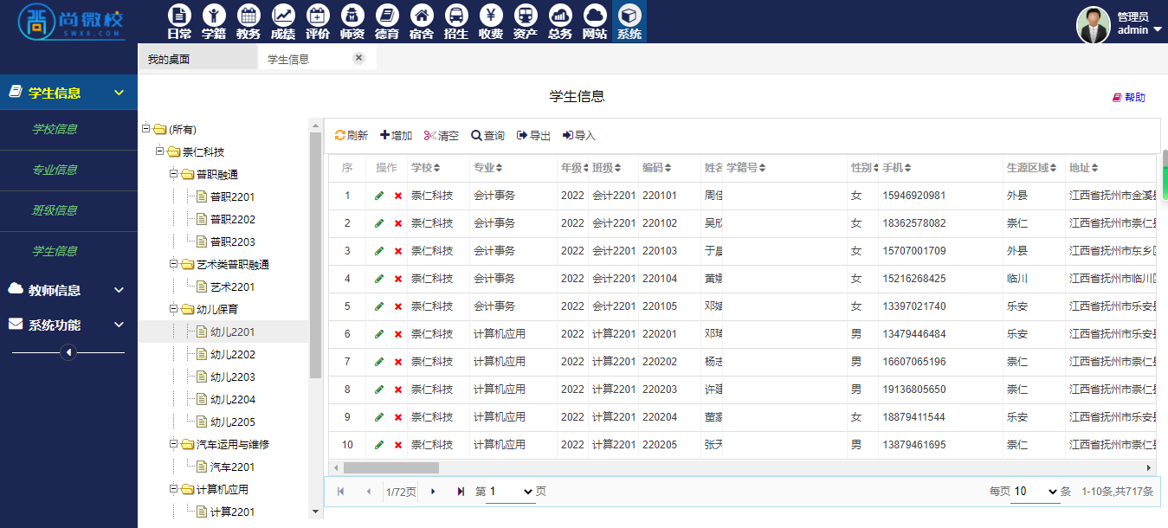Open the 帮助 help link
Image resolution: width=1168 pixels, height=528 pixels.
(x=1129, y=98)
